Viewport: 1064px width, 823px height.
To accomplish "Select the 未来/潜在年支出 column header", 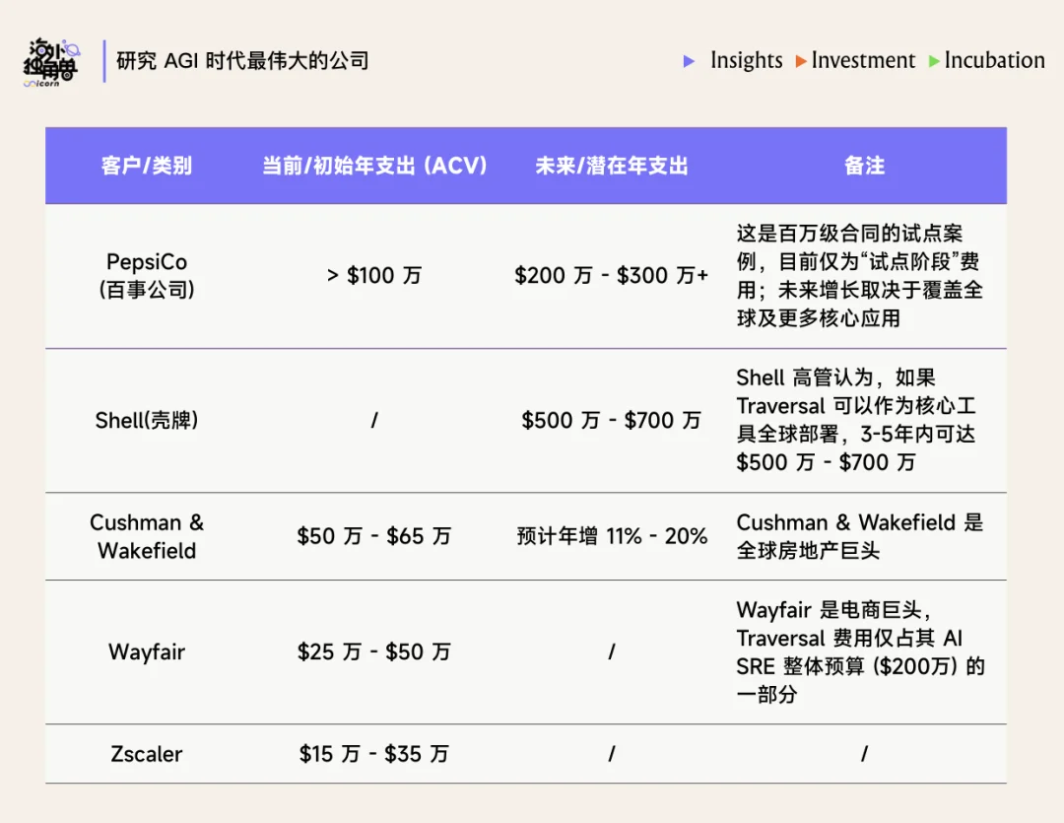I will click(612, 166).
